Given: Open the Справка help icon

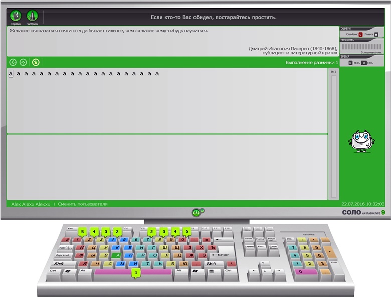Looking at the screenshot, I should click(16, 17).
